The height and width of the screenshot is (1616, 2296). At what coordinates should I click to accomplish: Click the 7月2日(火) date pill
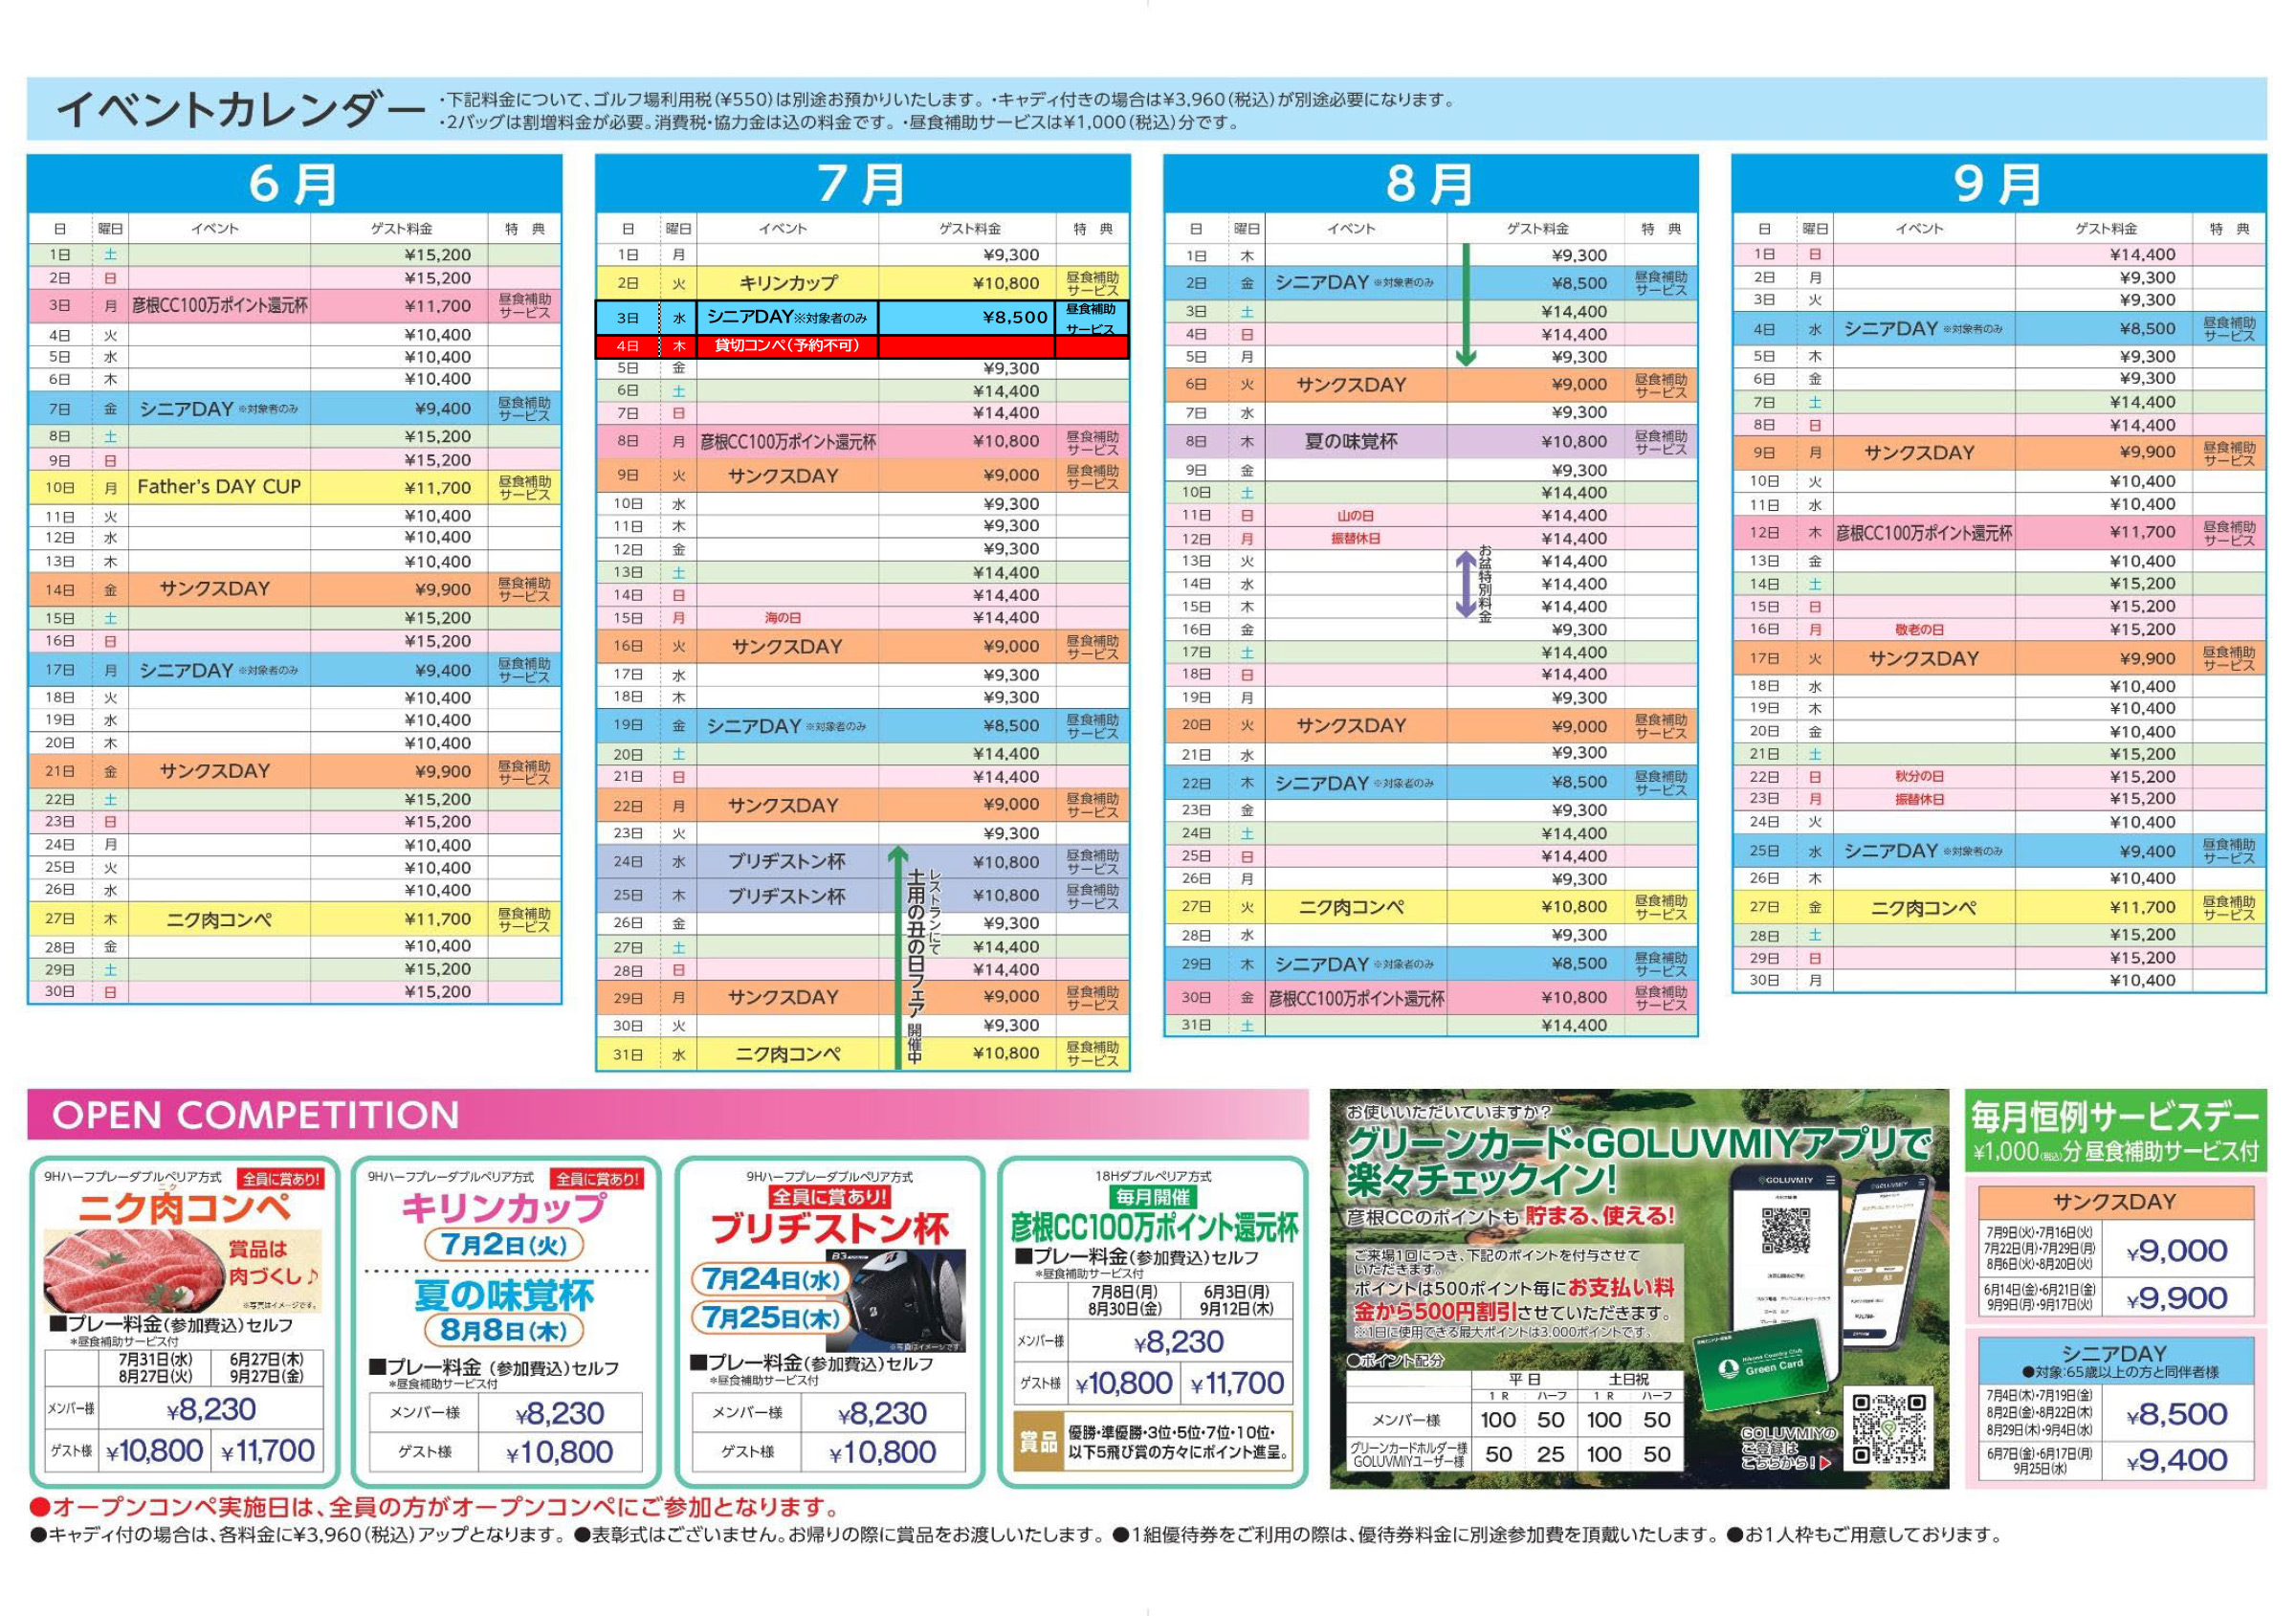504,1245
